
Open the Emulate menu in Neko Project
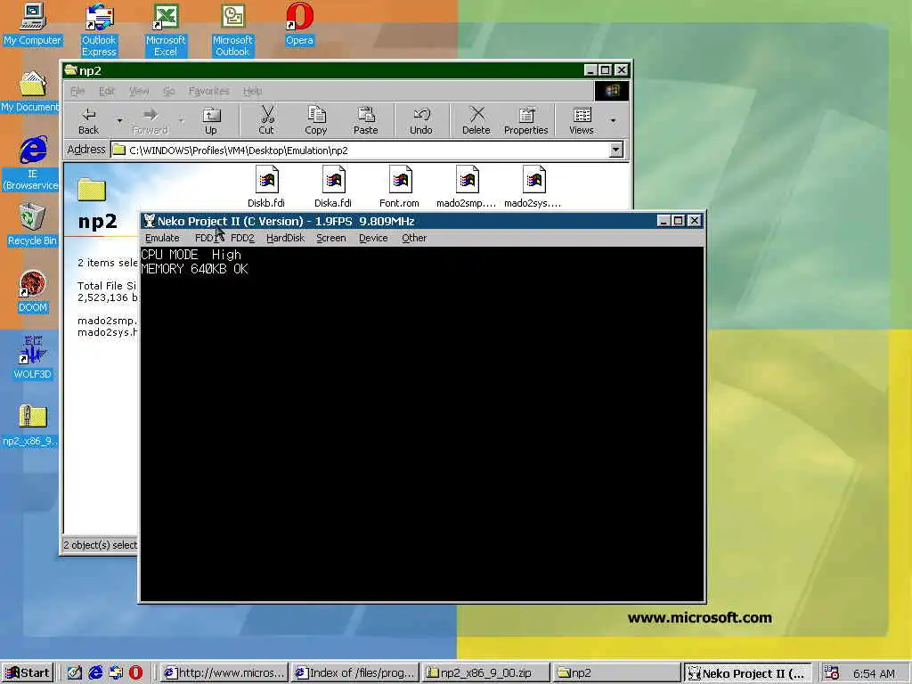162,238
